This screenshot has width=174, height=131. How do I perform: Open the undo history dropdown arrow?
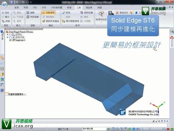click(20, 2)
